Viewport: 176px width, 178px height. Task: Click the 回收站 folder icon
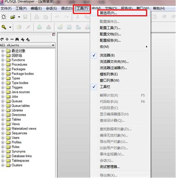(x=8, y=55)
